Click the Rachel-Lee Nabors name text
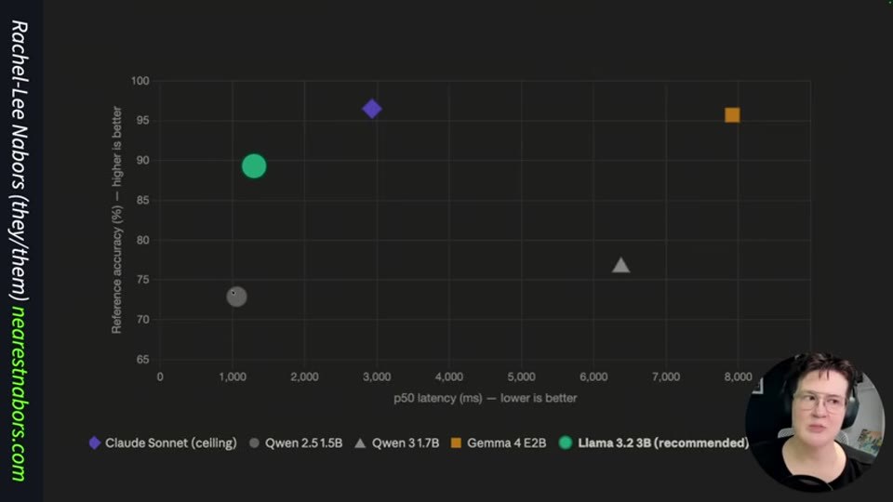Image resolution: width=893 pixels, height=502 pixels. [19, 105]
